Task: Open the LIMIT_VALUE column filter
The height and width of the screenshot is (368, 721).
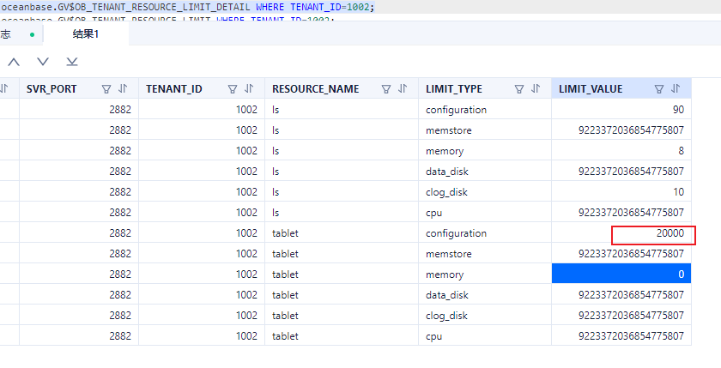Action: (659, 88)
